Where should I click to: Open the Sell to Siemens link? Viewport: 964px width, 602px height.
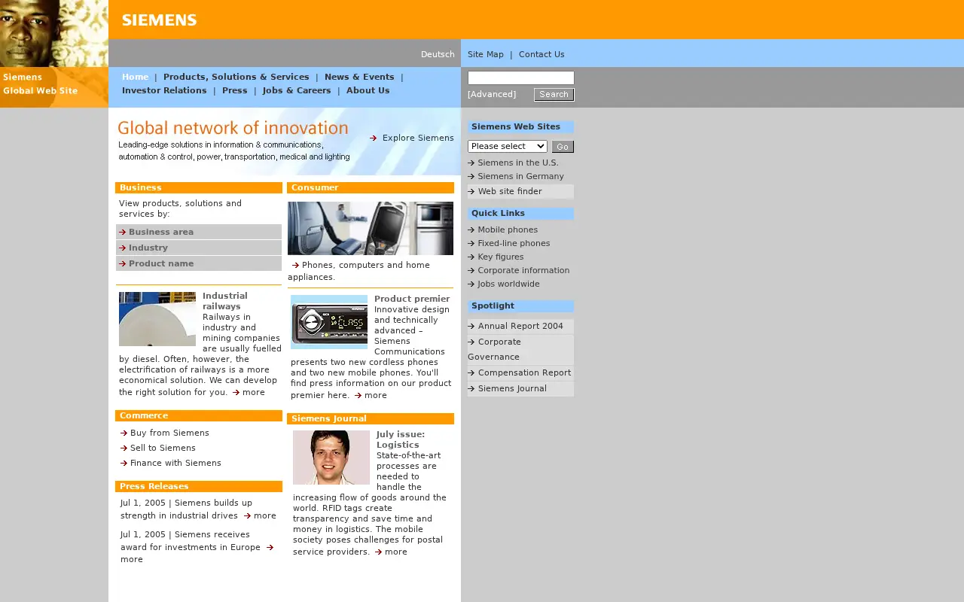(x=163, y=448)
